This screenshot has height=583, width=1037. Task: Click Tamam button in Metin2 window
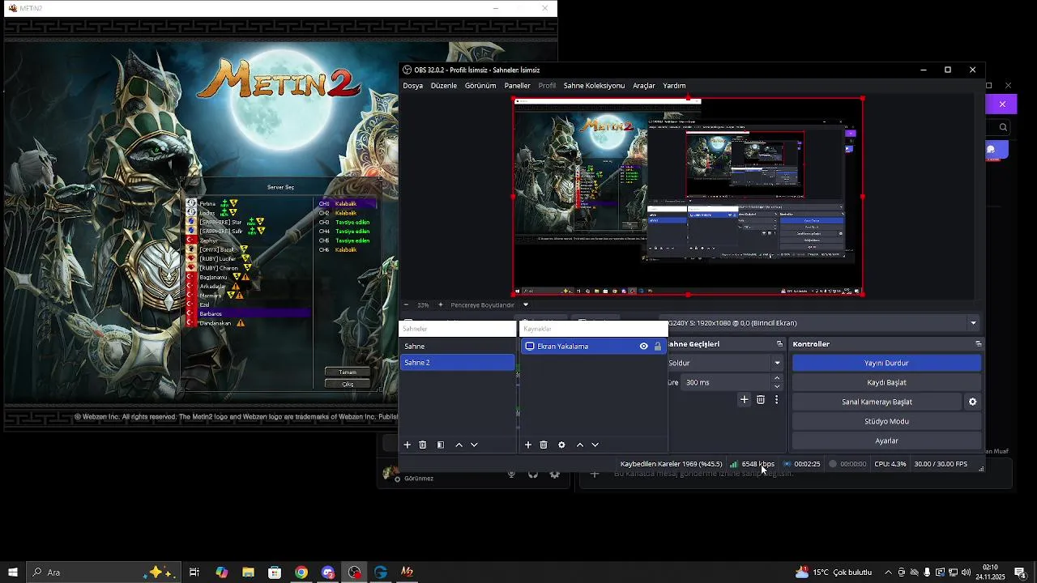(x=347, y=372)
